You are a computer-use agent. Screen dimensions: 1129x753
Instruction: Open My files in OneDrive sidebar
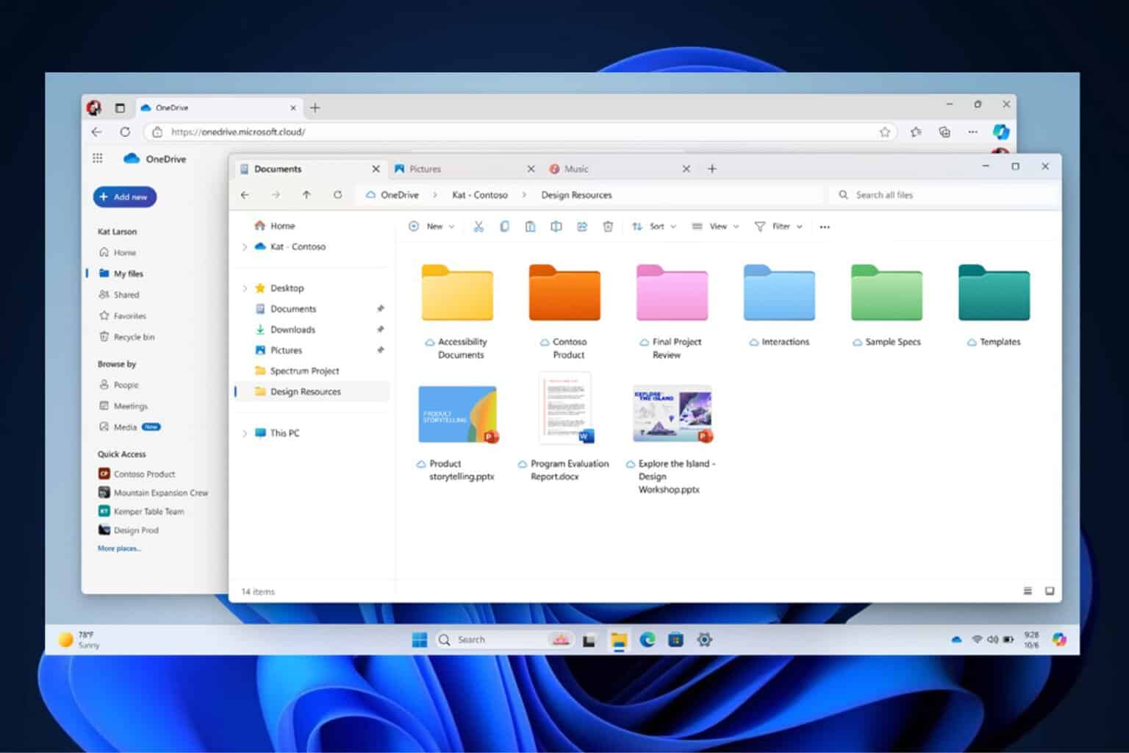coord(129,274)
